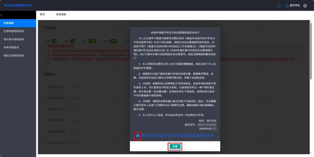Click the dialog title 2026年南昌市考生中招志愿填报诚信承诺书
The image size is (314, 157).
pyautogui.click(x=175, y=32)
